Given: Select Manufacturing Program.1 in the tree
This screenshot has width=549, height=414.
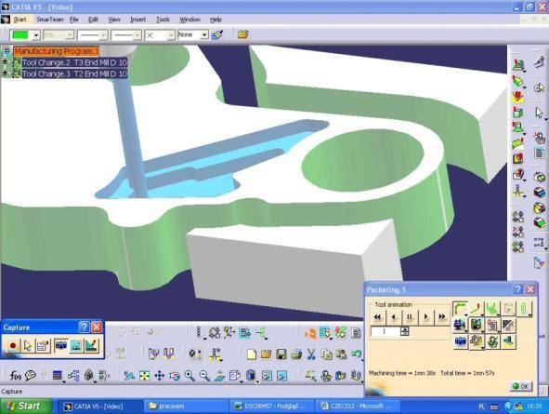Looking at the screenshot, I should click(x=57, y=51).
